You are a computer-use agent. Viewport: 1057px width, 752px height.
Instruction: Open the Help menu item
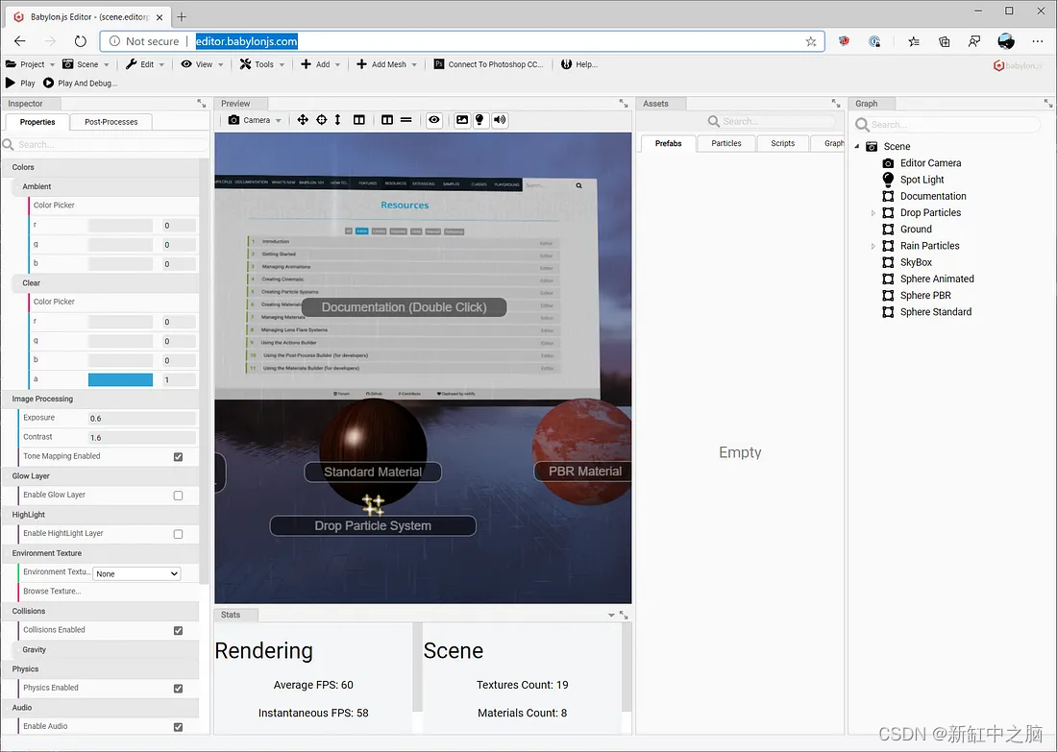point(579,64)
